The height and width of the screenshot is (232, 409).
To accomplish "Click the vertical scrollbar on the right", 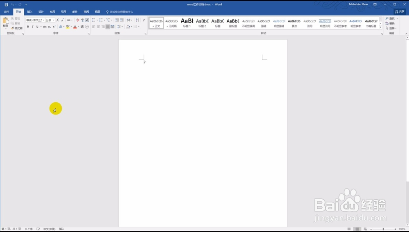I will [x=407, y=131].
